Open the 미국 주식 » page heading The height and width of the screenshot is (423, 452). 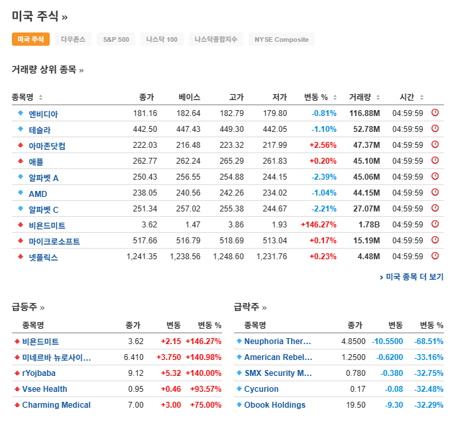click(40, 16)
